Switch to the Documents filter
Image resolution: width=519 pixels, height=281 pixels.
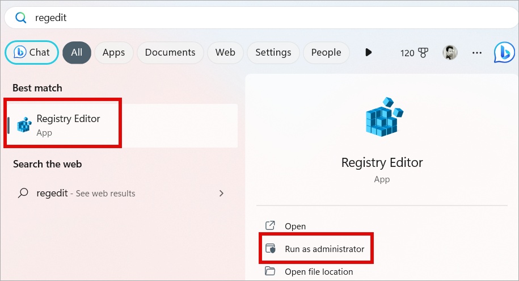[x=170, y=52]
